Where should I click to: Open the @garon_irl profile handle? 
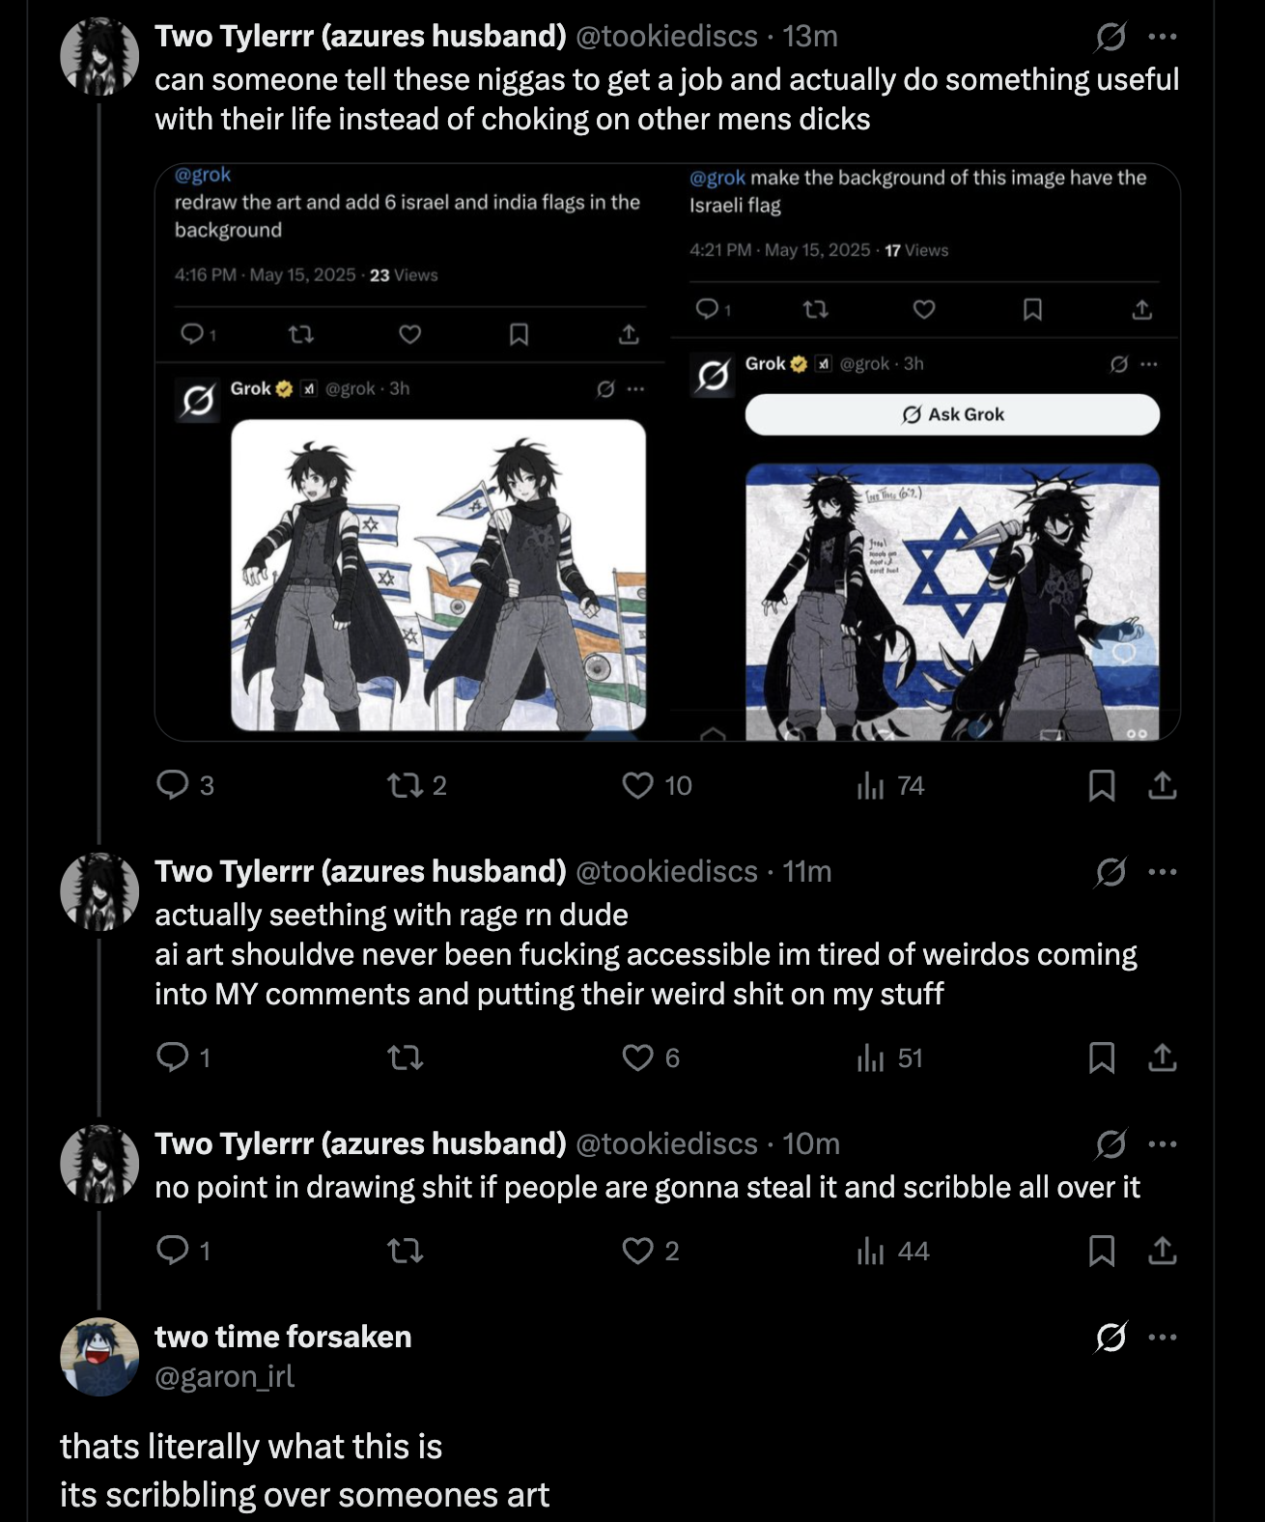tap(224, 1376)
